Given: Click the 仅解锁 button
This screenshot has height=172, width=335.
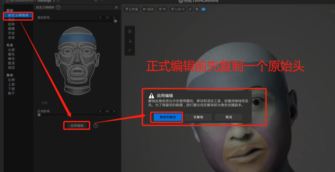Looking at the screenshot, I should tap(198, 117).
